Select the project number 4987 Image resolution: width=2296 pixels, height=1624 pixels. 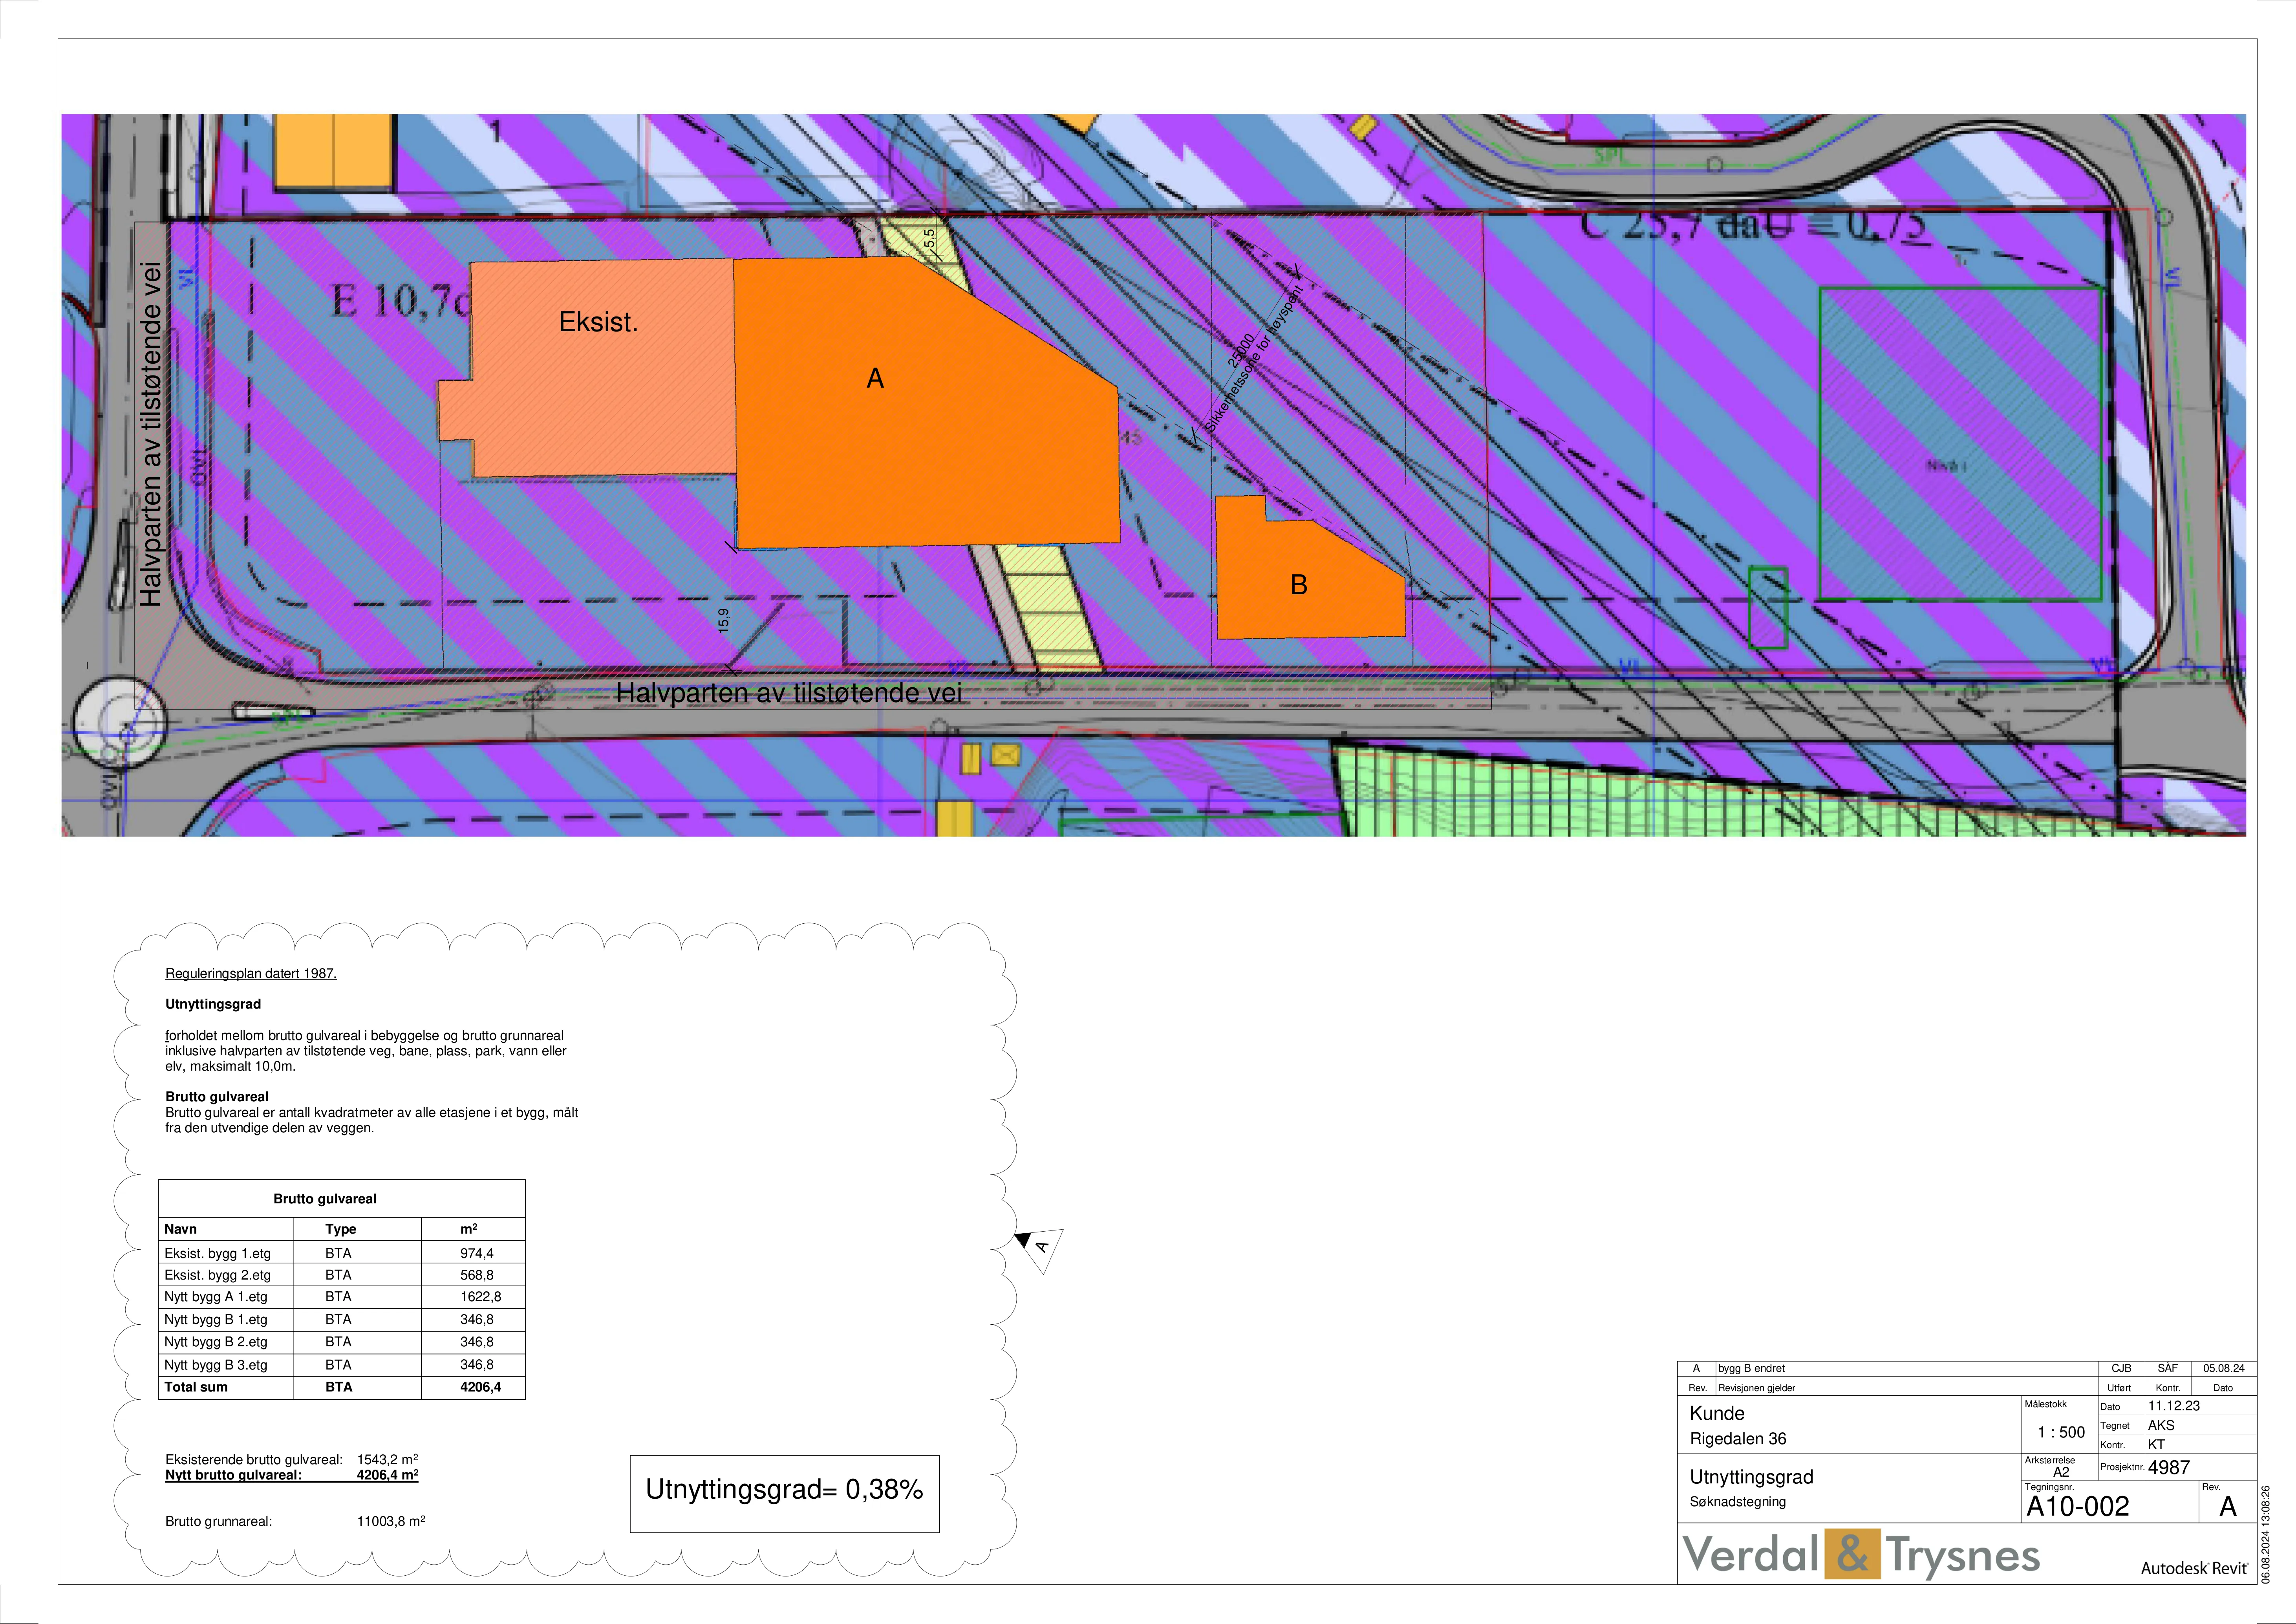coord(2169,1468)
